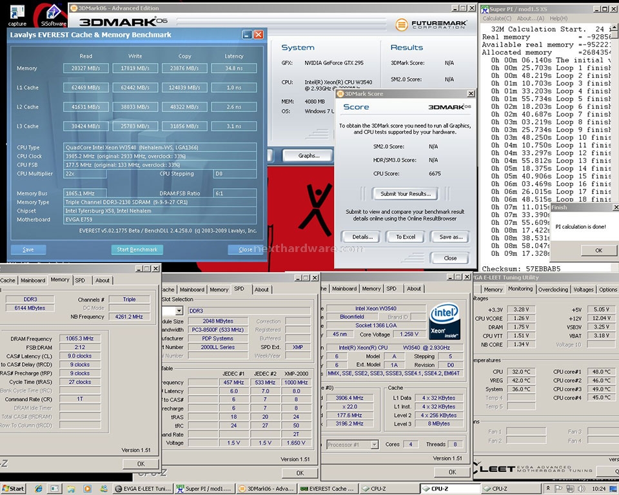Switch to Super PI taskbar button
619x495 pixels.
204,489
